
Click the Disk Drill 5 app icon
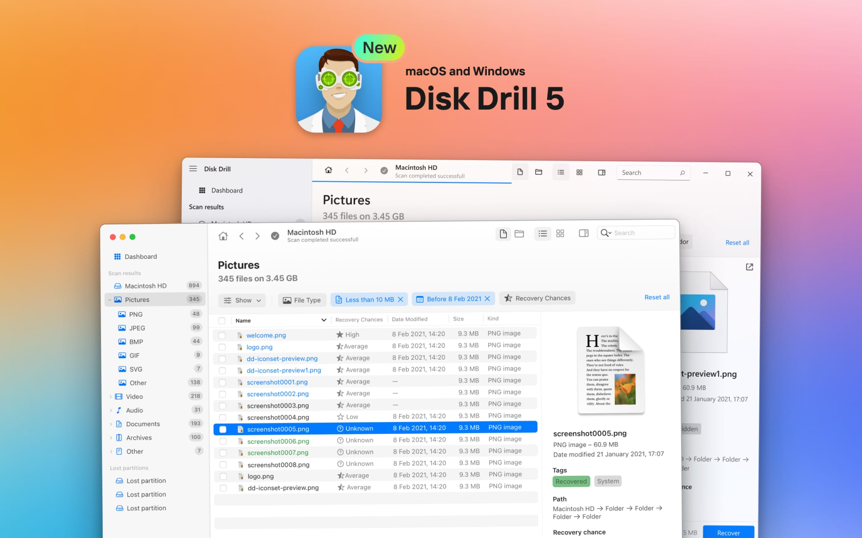pyautogui.click(x=339, y=90)
